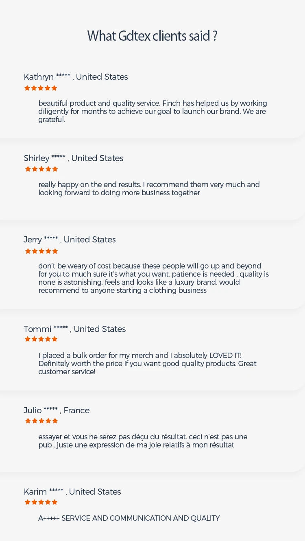
Task: Select reviewer name Jerry, United States
Action: click(x=70, y=240)
